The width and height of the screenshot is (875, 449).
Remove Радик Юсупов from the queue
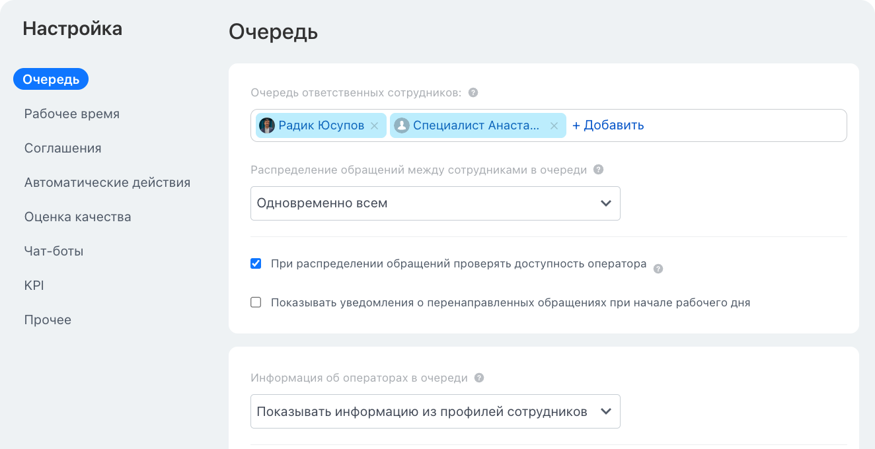coord(374,125)
